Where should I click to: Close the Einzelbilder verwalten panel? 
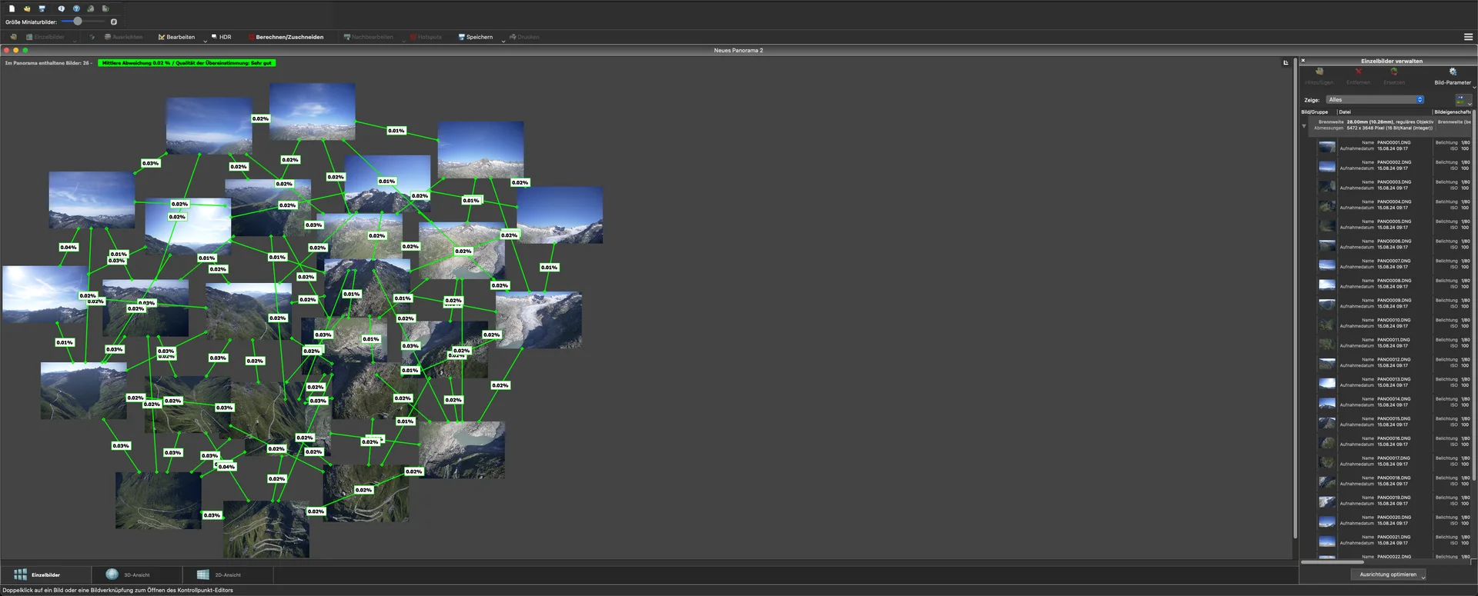tap(1303, 61)
